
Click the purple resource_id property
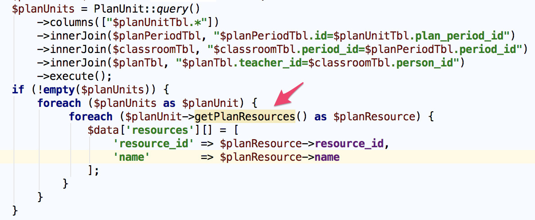pyautogui.click(x=350, y=144)
